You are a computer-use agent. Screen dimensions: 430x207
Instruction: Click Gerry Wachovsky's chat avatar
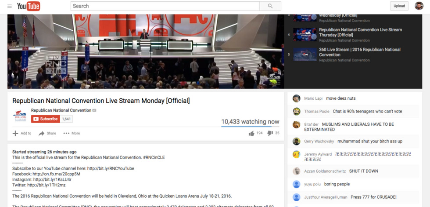tap(296, 142)
